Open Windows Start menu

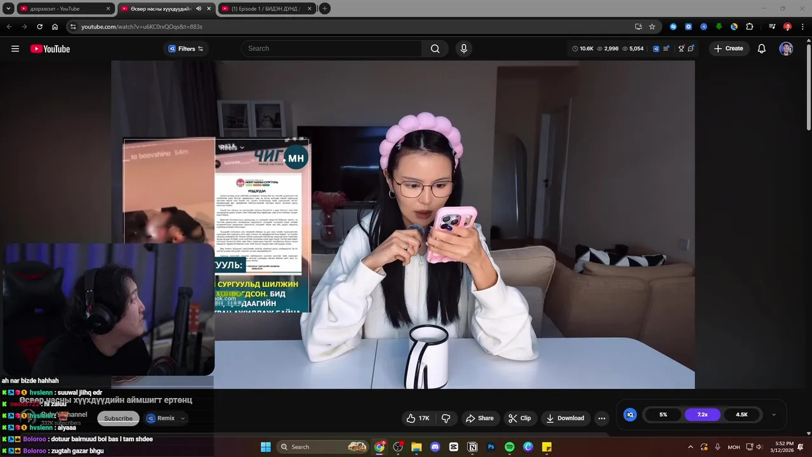point(266,447)
